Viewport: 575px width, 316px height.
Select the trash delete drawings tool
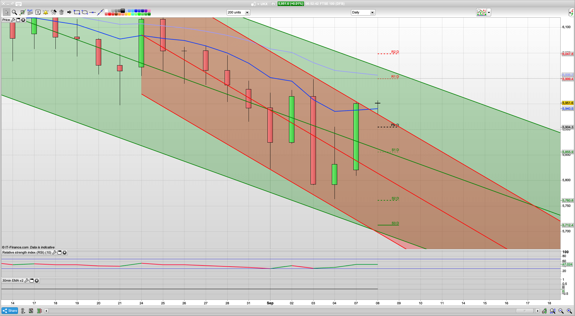(x=61, y=12)
